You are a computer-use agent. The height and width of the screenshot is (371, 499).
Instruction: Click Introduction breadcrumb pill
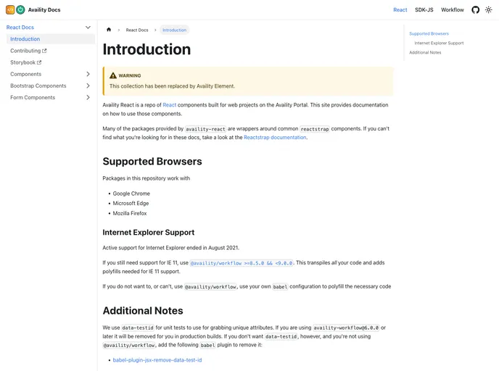tap(174, 30)
